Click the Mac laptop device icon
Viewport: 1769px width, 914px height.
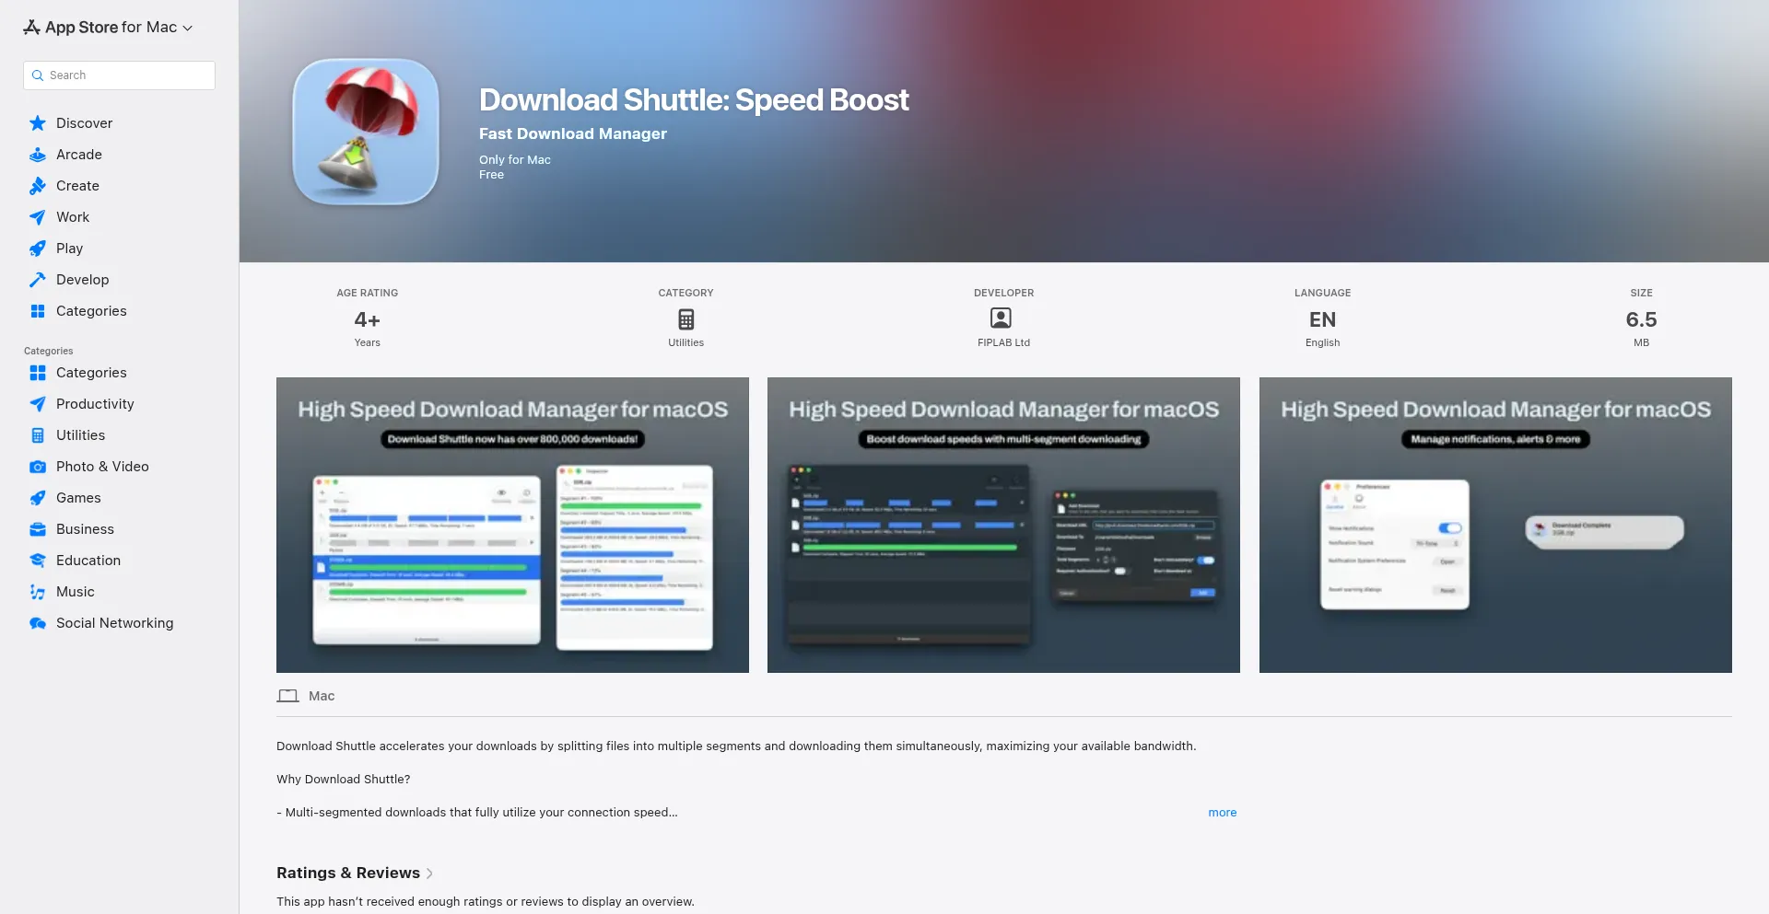287,696
